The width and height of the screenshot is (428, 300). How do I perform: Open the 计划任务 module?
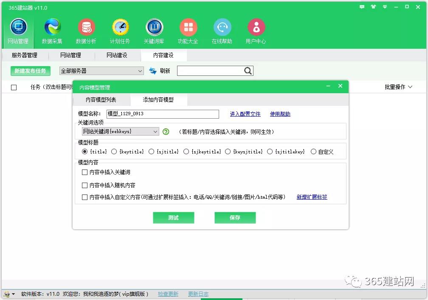120,31
